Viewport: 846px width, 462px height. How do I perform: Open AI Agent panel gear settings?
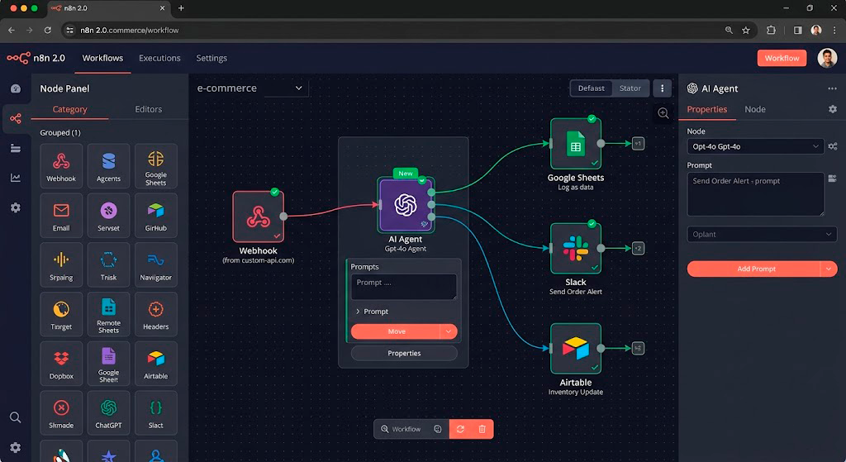[833, 110]
